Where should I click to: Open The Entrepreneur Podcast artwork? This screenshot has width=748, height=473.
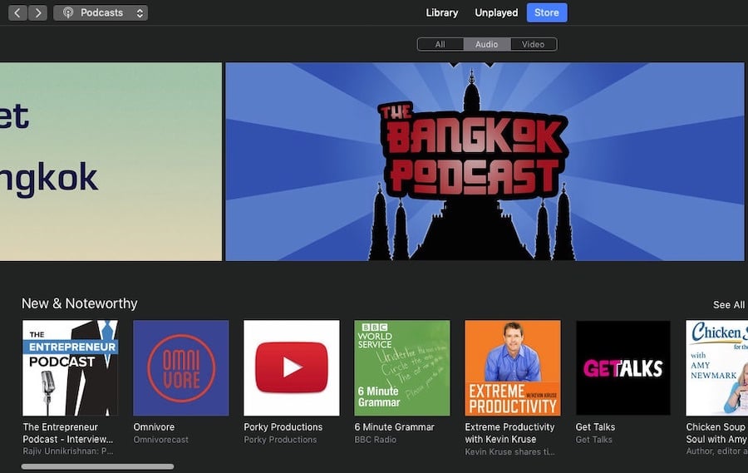(70, 368)
